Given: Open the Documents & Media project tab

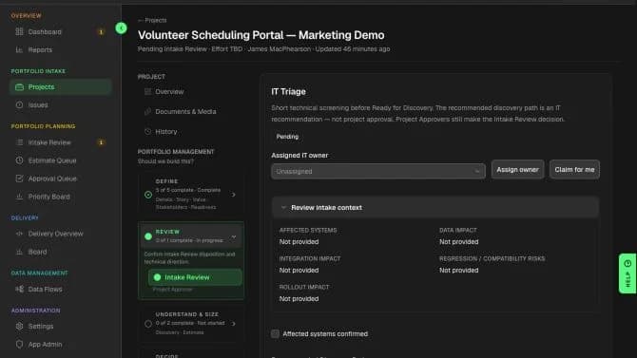Looking at the screenshot, I should point(190,112).
